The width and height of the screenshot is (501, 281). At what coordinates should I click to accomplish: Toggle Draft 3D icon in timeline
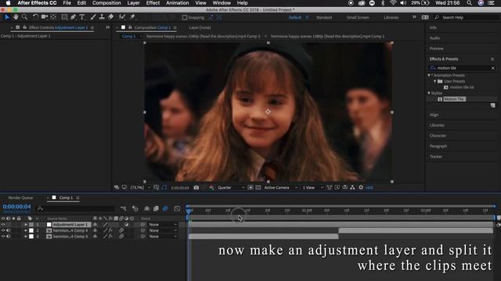(x=135, y=208)
